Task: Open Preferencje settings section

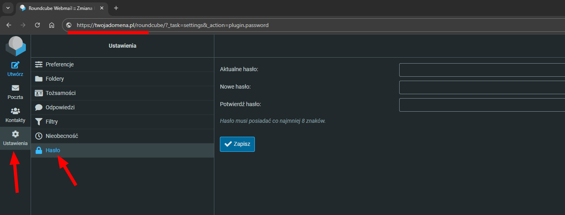Action: [60, 64]
